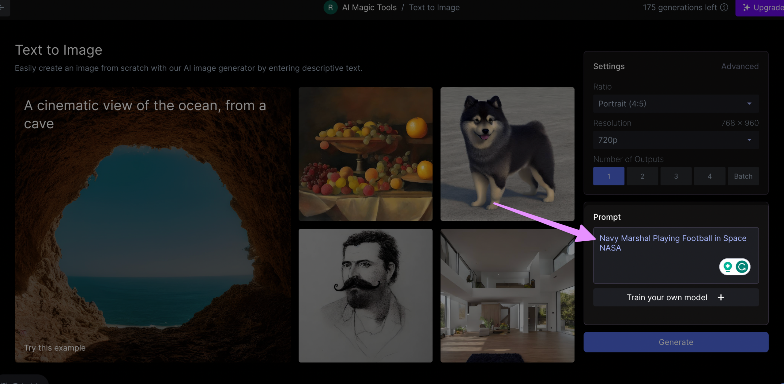Click the Upgrade sparkle icon
Image resolution: width=784 pixels, height=384 pixels.
[746, 7]
